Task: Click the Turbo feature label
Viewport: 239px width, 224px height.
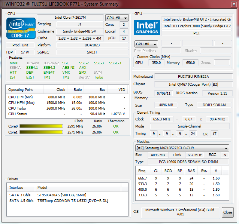Action: (99, 77)
